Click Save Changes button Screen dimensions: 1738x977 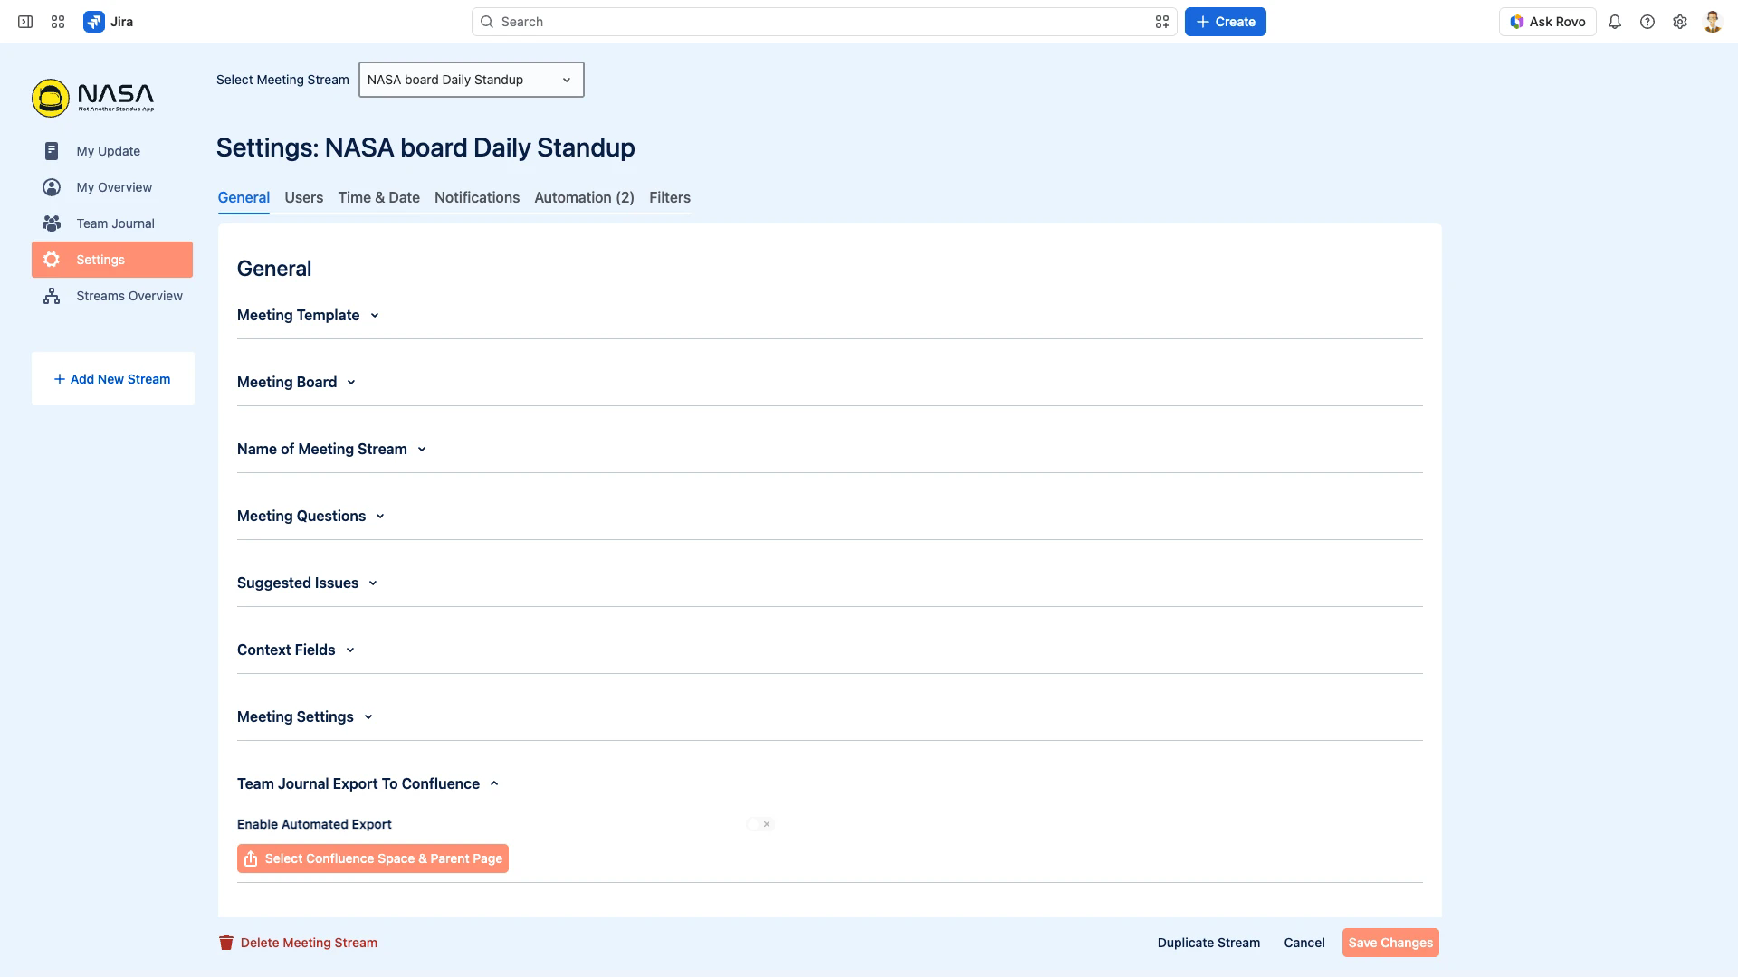coord(1390,943)
